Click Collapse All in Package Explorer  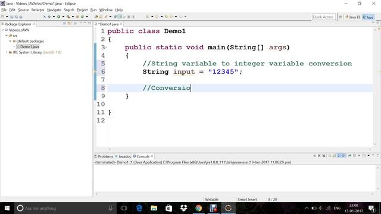pos(65,24)
